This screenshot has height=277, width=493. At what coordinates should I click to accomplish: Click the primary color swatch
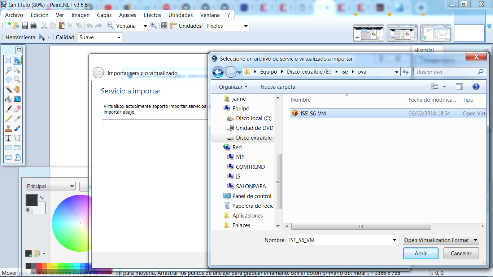pos(31,201)
